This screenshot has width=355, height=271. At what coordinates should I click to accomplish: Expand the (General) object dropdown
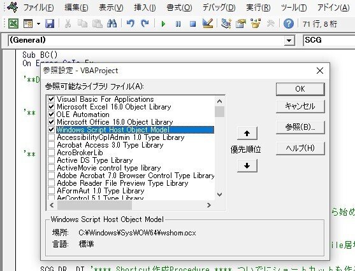click(x=289, y=41)
